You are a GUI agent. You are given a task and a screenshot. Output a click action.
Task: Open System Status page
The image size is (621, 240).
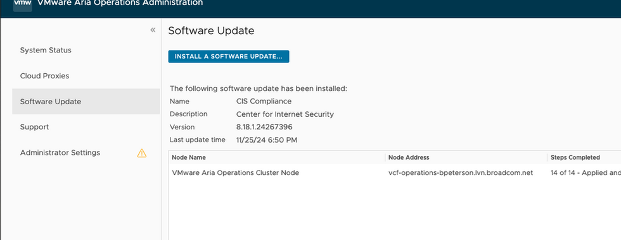[46, 50]
